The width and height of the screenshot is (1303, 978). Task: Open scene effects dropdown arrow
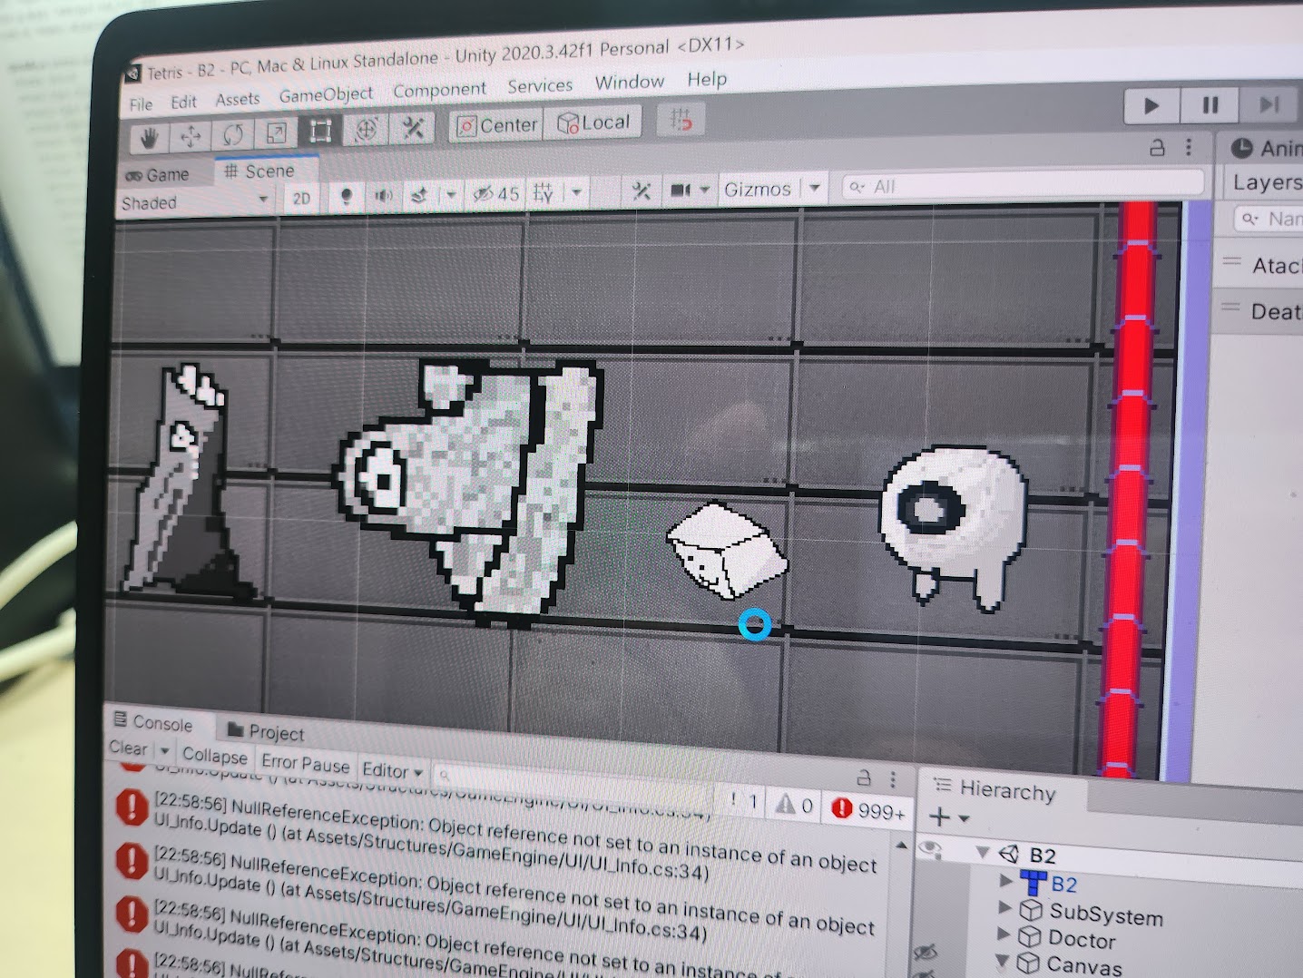451,194
